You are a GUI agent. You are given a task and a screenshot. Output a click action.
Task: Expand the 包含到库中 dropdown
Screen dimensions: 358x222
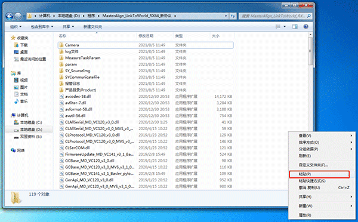pyautogui.click(x=42, y=27)
